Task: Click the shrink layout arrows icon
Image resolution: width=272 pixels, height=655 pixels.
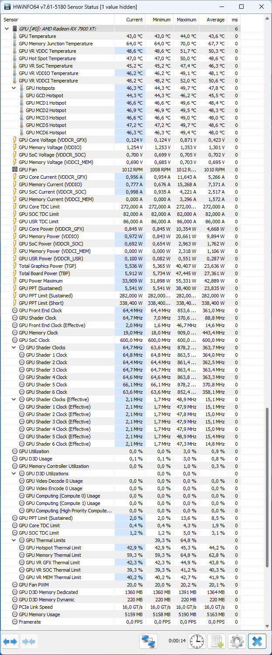Action: coord(29,641)
